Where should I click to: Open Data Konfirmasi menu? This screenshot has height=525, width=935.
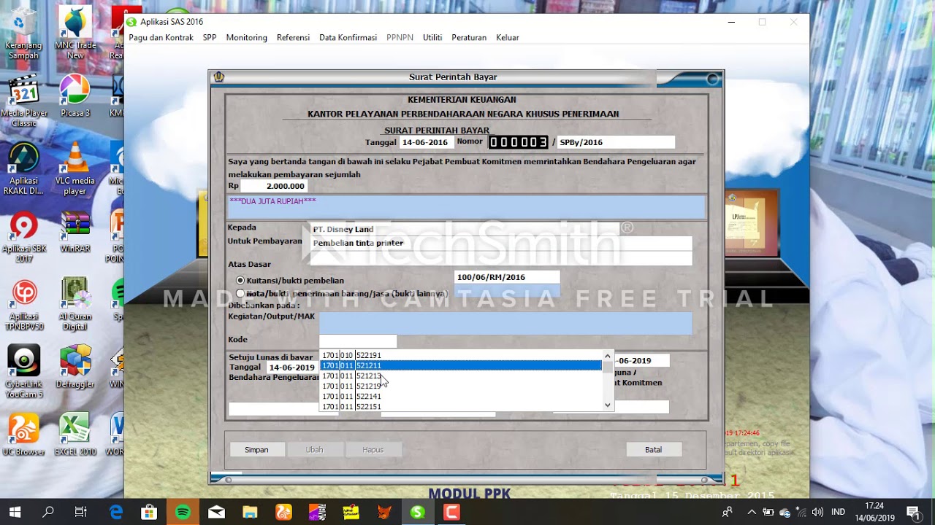click(x=348, y=38)
